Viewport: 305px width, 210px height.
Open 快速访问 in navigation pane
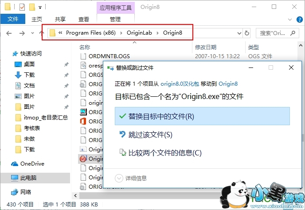click(x=27, y=54)
